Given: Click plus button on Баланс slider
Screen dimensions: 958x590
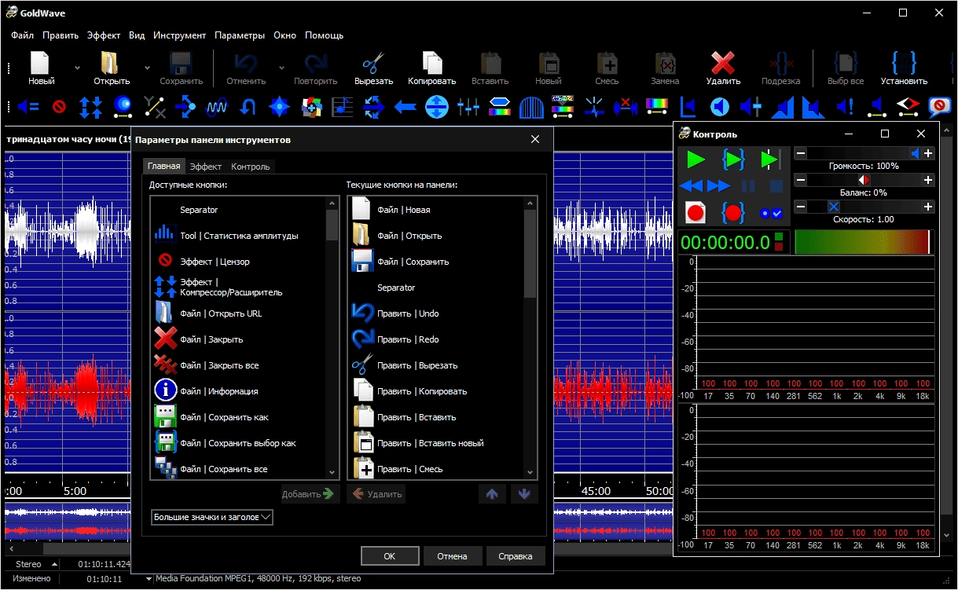Looking at the screenshot, I should tap(928, 180).
